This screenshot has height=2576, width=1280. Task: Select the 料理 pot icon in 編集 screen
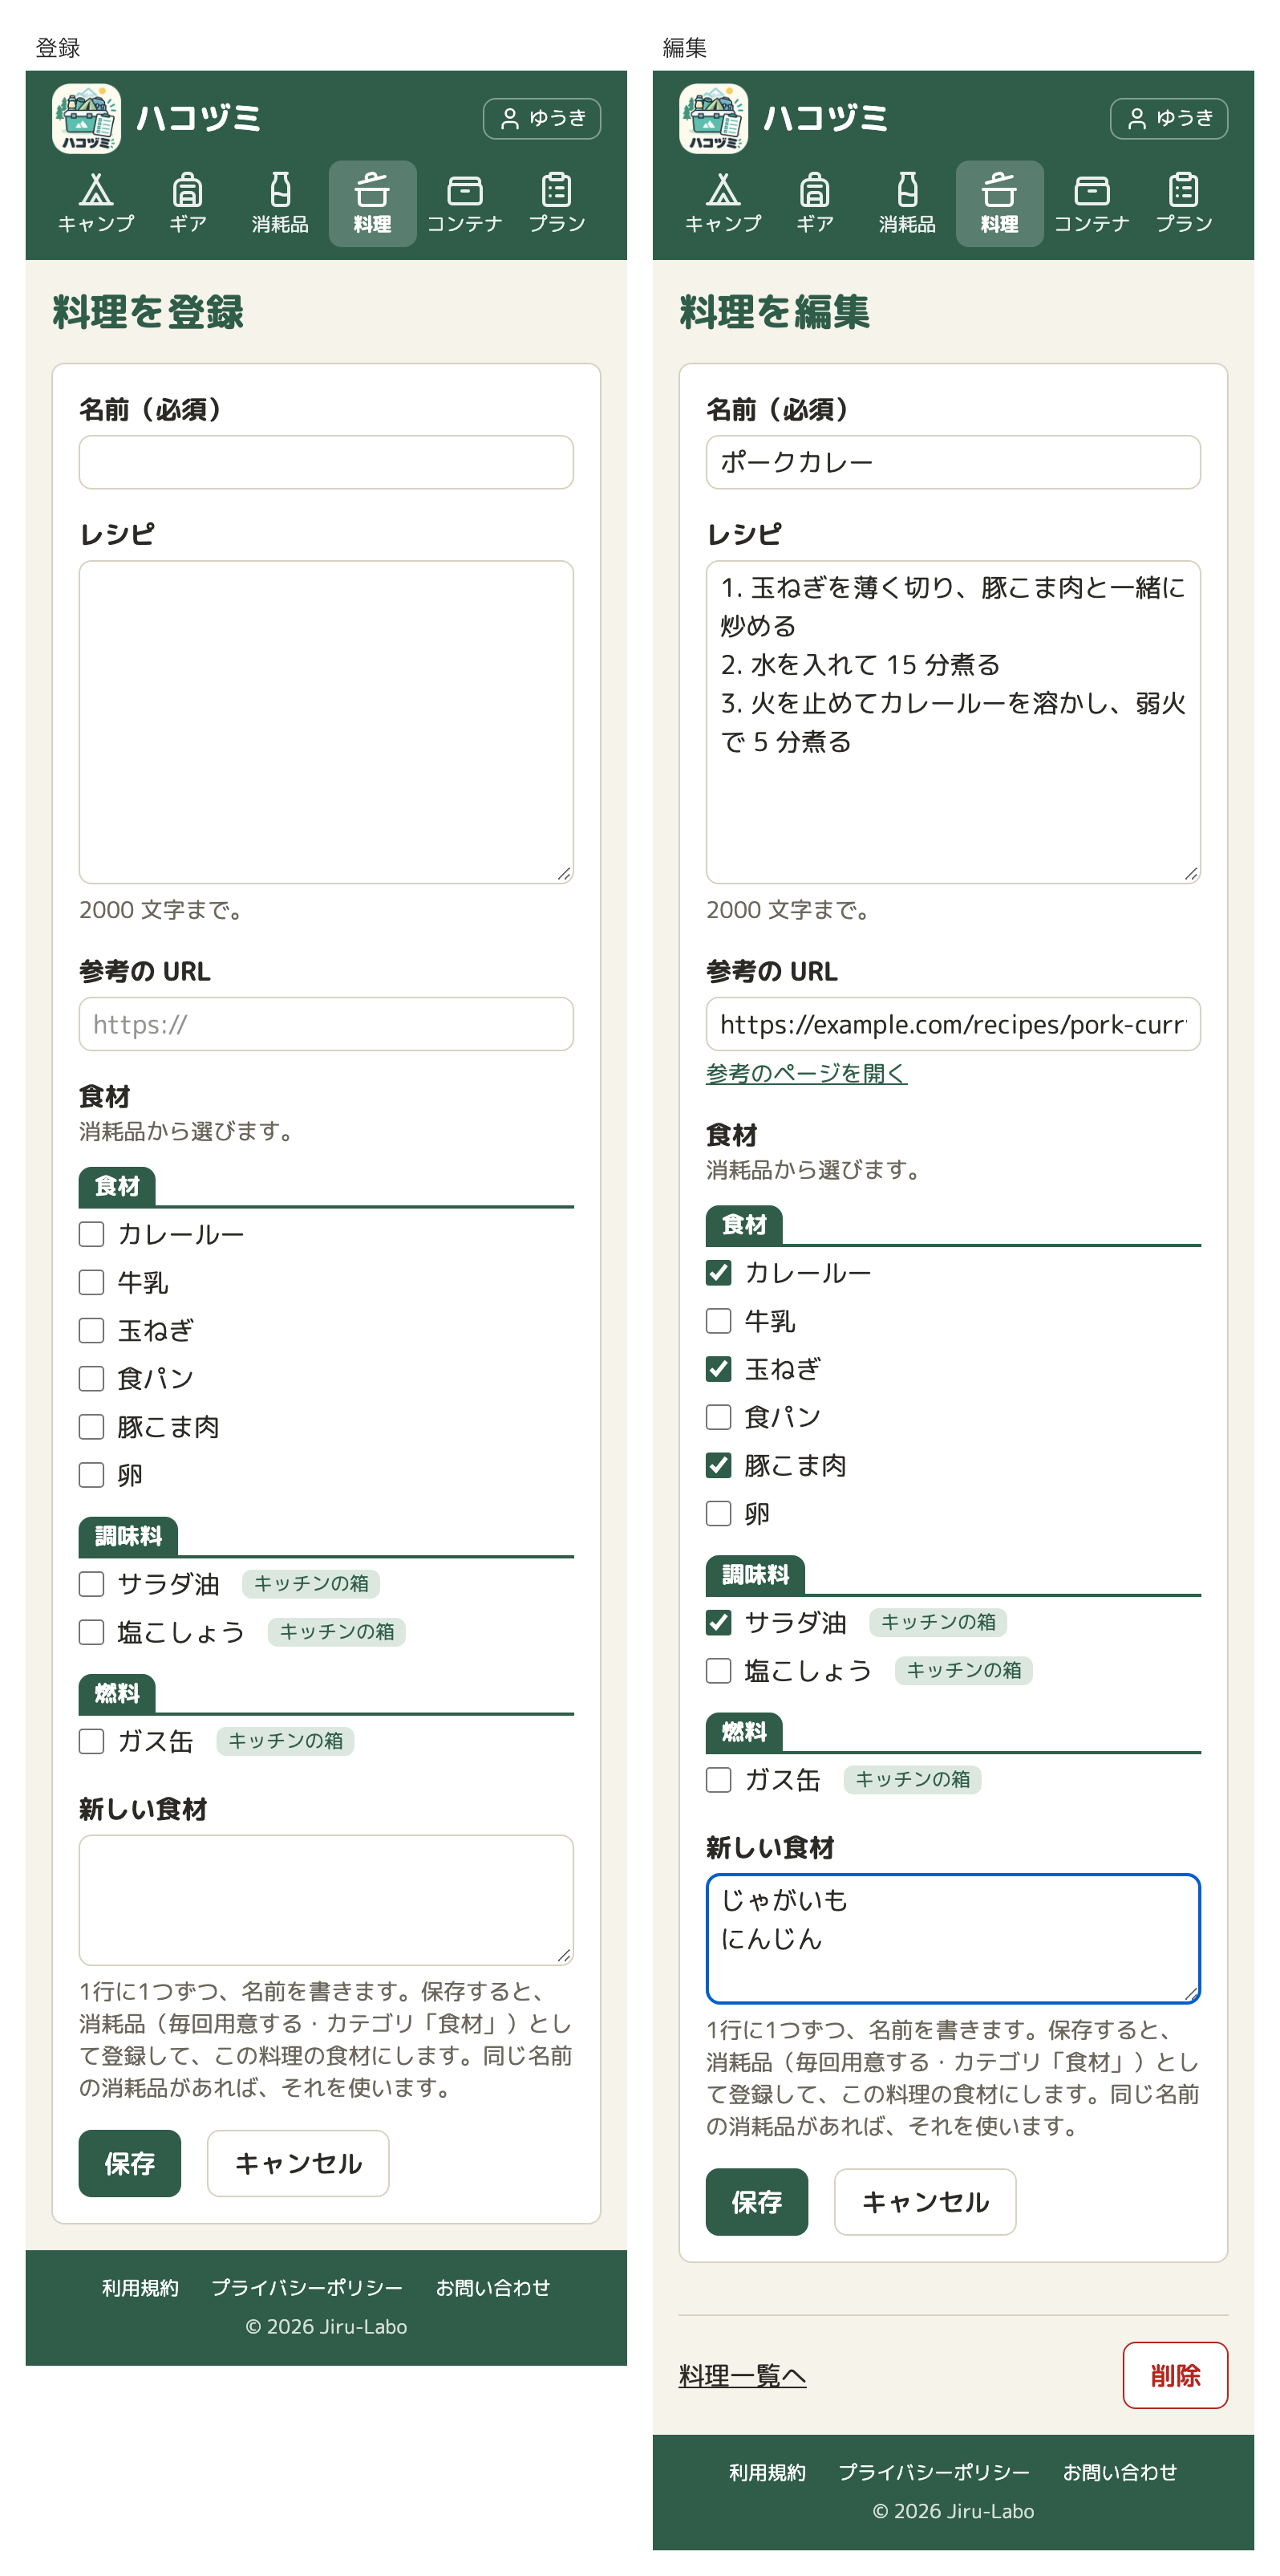coord(999,189)
